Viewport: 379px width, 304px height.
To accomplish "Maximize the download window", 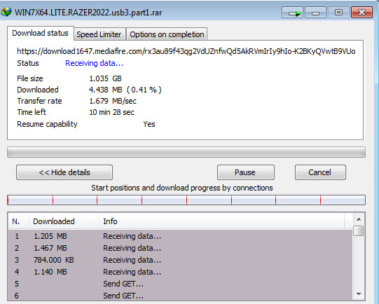I will 338,13.
